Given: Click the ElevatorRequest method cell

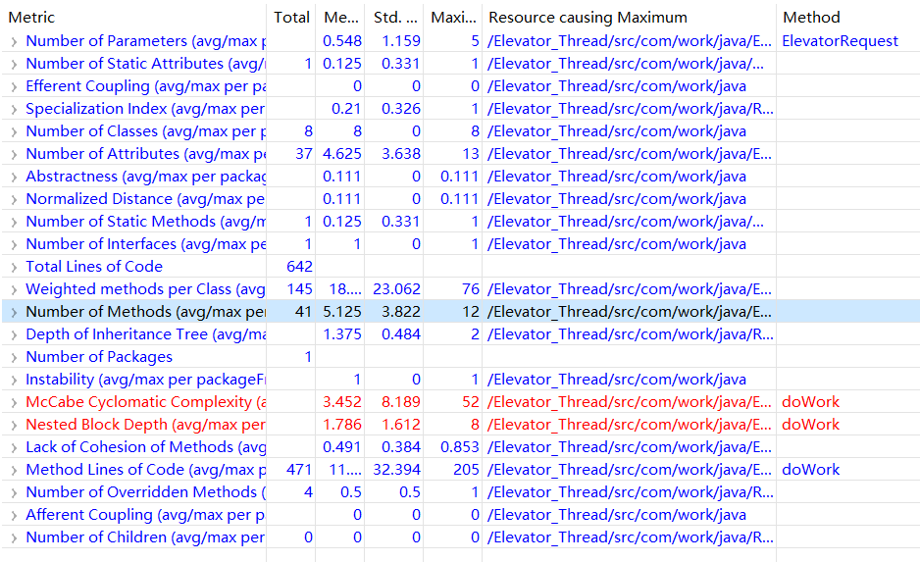Looking at the screenshot, I should 840,41.
